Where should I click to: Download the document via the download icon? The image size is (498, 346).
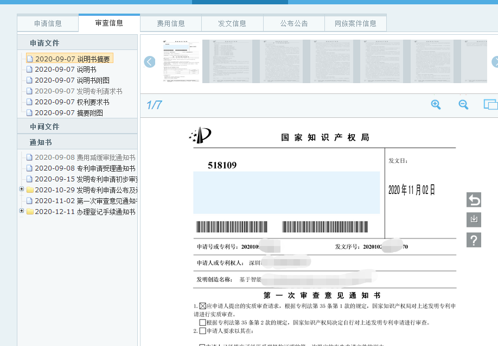474,220
